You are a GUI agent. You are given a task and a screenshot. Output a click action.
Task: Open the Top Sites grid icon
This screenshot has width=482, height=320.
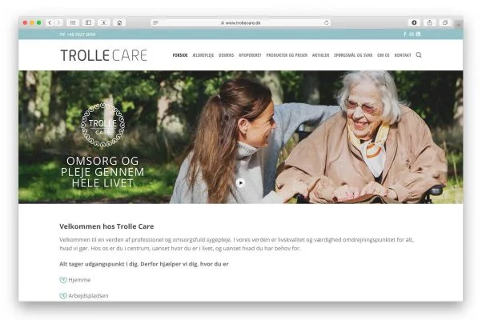click(x=73, y=22)
